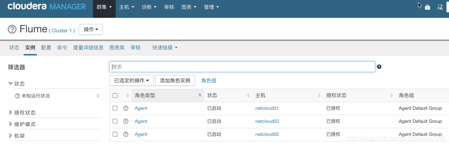Sort by the 角色类型 column arrows
Image resolution: width=449 pixels, height=145 pixels.
click(x=200, y=95)
